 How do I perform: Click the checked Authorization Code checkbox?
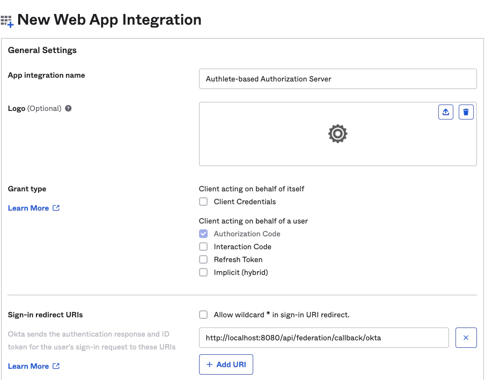click(203, 234)
